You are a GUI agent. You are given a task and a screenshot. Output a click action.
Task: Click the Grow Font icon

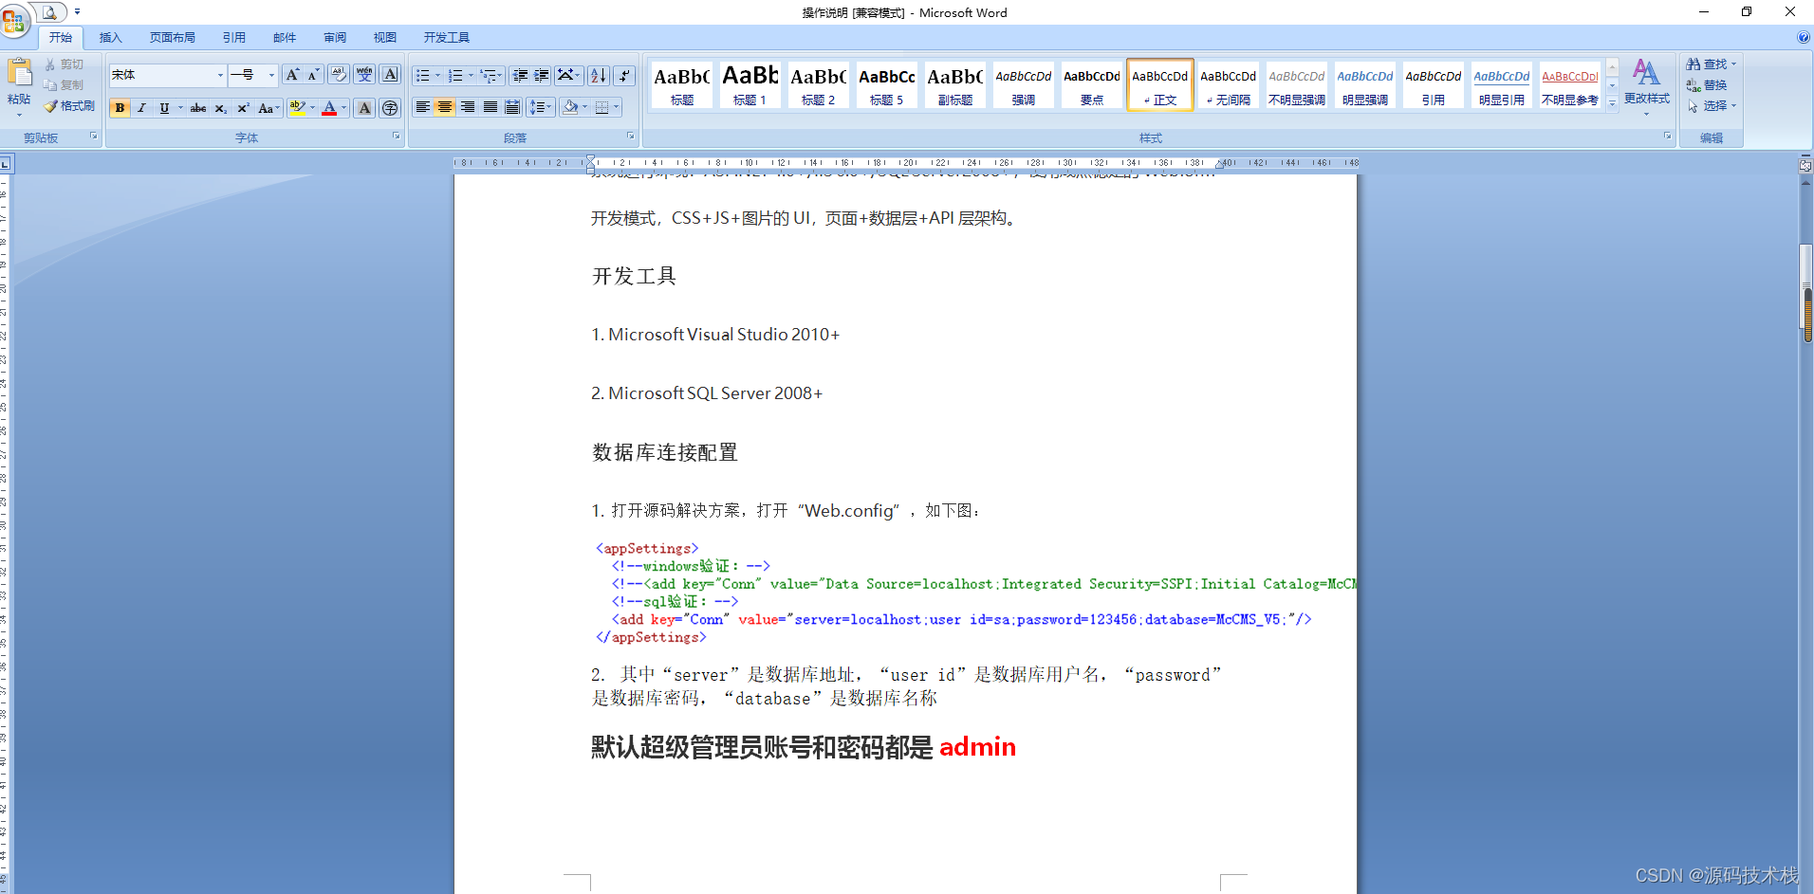[292, 75]
